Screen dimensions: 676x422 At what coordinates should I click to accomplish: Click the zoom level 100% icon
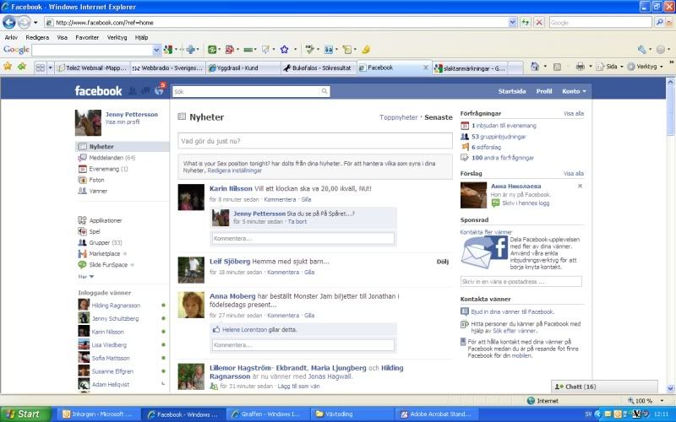630,400
